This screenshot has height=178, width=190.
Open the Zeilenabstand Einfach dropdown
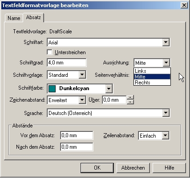165,135
